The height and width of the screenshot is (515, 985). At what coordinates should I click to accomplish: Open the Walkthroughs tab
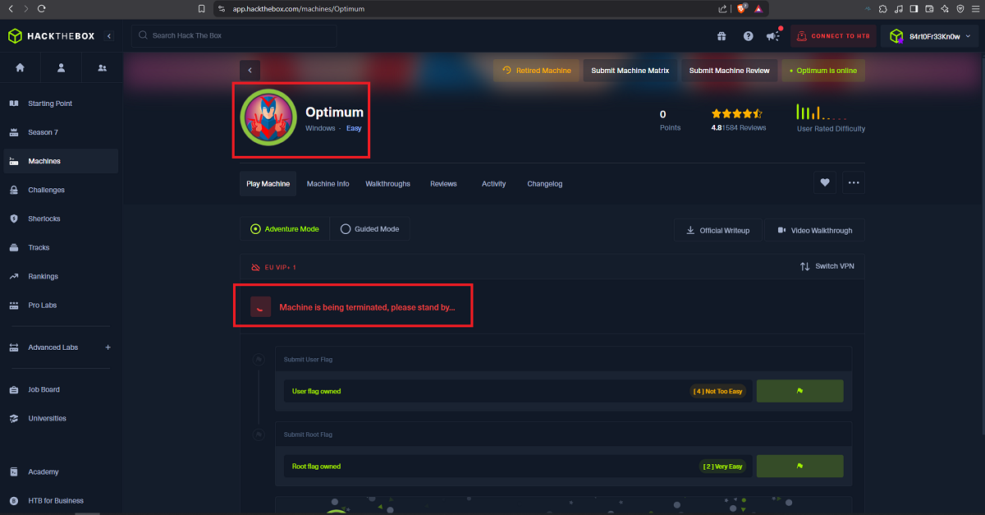(x=387, y=184)
